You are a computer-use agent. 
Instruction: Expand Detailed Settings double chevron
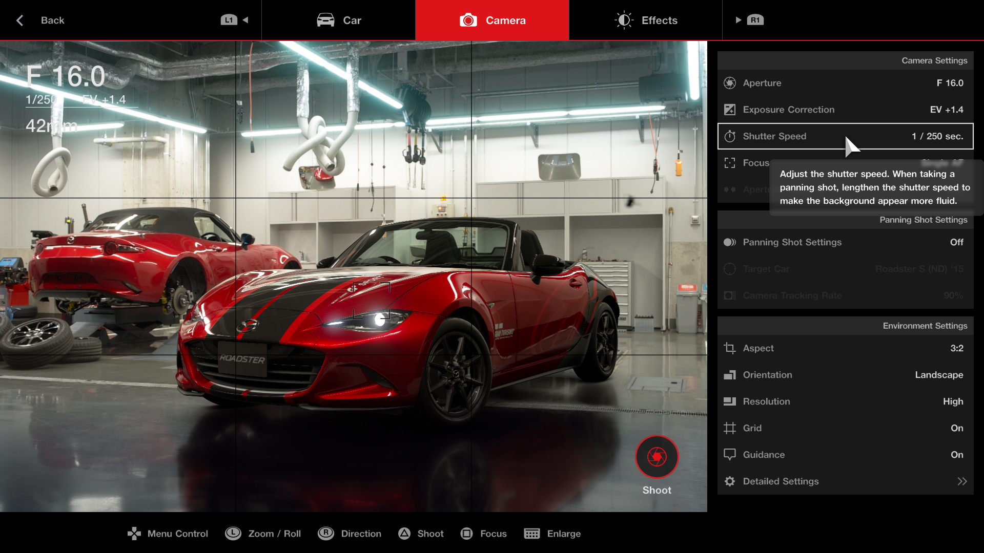(961, 481)
